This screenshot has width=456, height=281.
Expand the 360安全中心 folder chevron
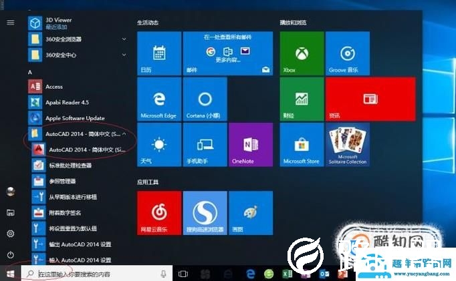124,55
